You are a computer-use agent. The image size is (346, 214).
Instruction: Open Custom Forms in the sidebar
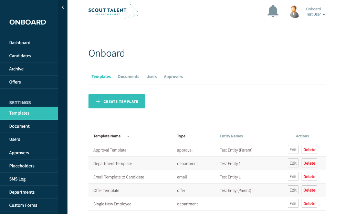point(29,205)
